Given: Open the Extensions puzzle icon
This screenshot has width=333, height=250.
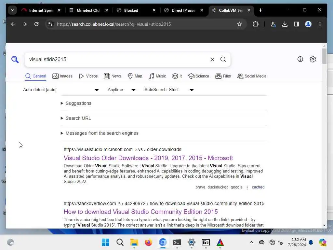Looking at the screenshot, I should (x=256, y=24).
